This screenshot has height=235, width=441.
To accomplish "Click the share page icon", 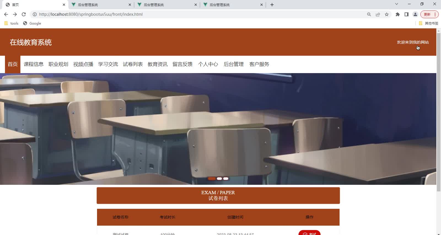I will [x=378, y=14].
